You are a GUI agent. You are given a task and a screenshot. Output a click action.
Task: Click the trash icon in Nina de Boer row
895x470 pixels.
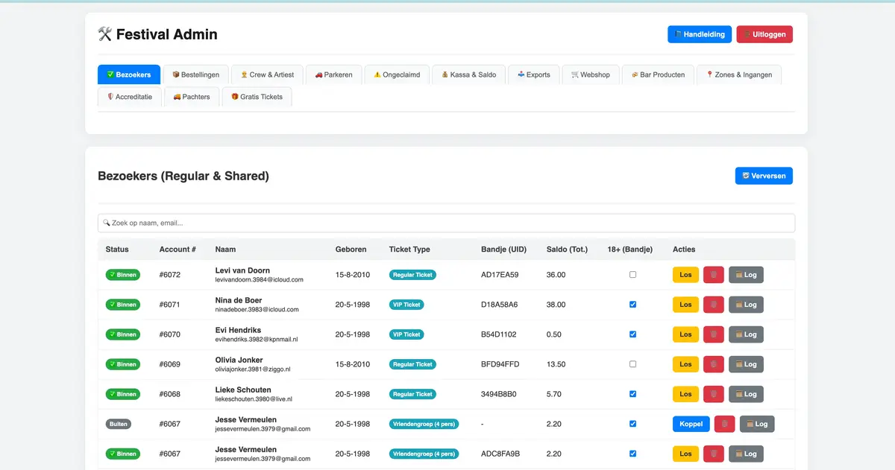[x=713, y=305]
